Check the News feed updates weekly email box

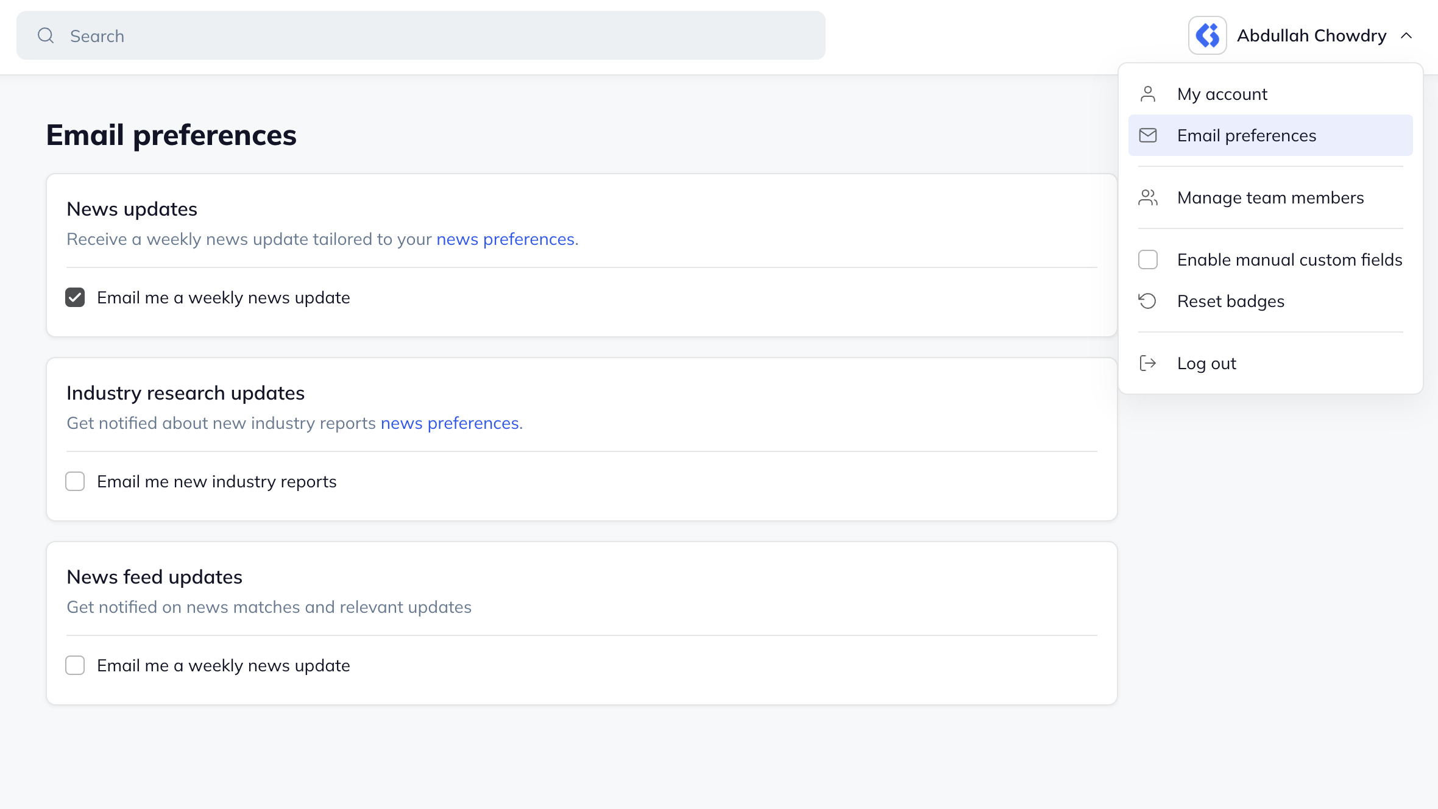75,665
